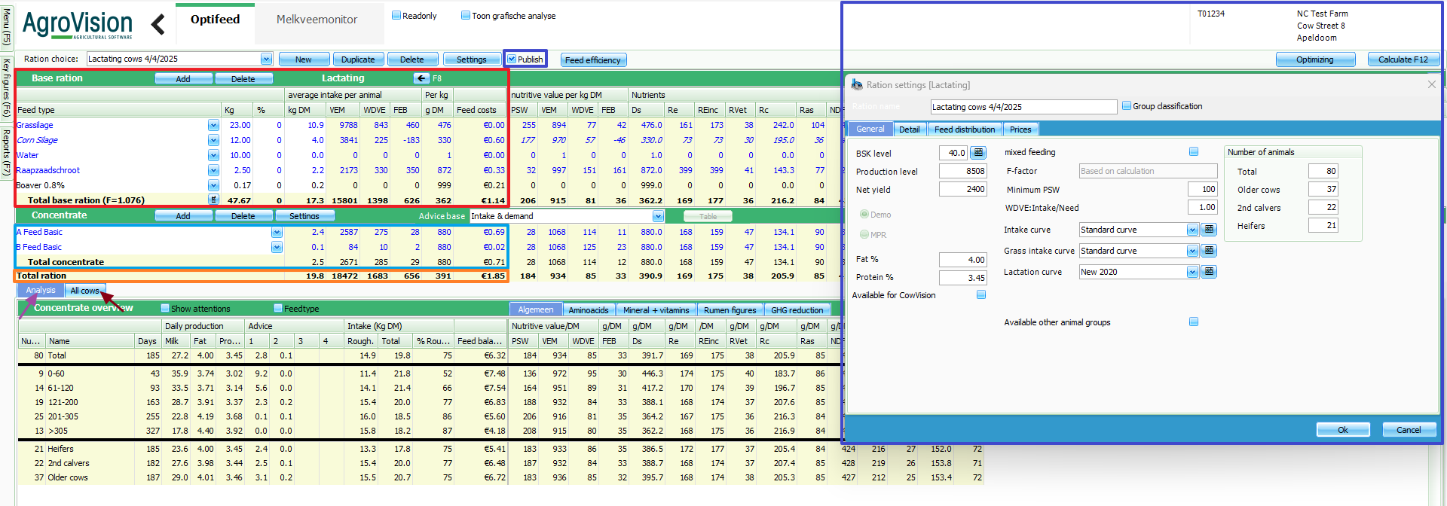Click the Duplicate ration button
1447x506 pixels.
pyautogui.click(x=358, y=59)
